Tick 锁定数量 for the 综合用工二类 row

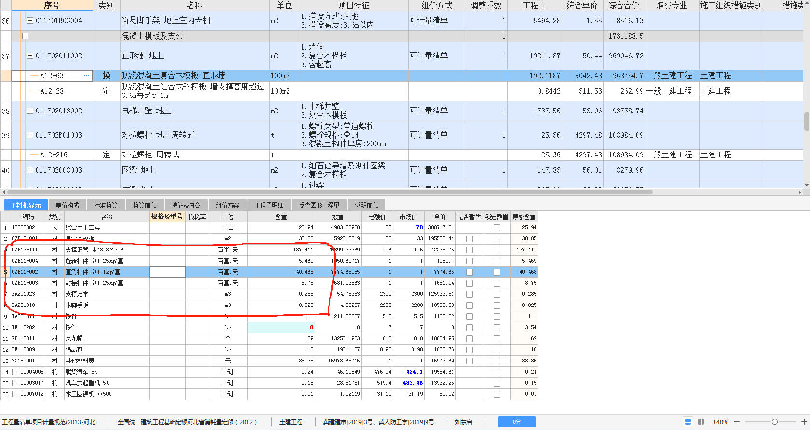[x=497, y=228]
